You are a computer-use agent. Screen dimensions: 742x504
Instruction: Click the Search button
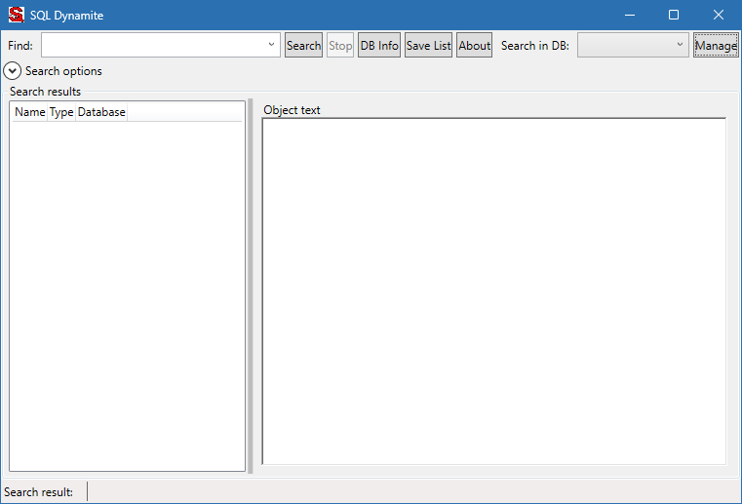click(x=303, y=45)
